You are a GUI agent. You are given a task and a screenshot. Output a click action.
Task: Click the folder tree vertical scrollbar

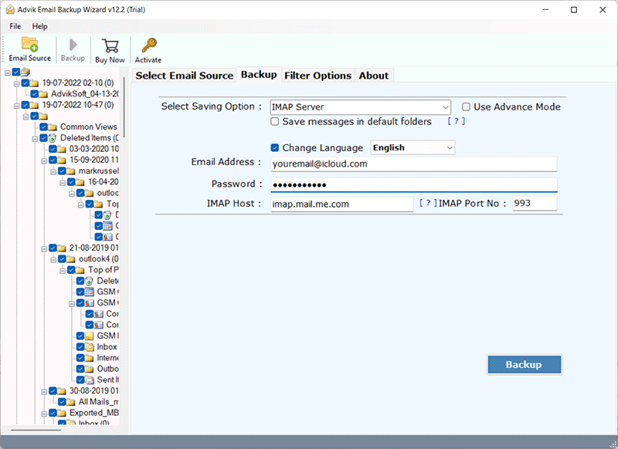(x=124, y=106)
